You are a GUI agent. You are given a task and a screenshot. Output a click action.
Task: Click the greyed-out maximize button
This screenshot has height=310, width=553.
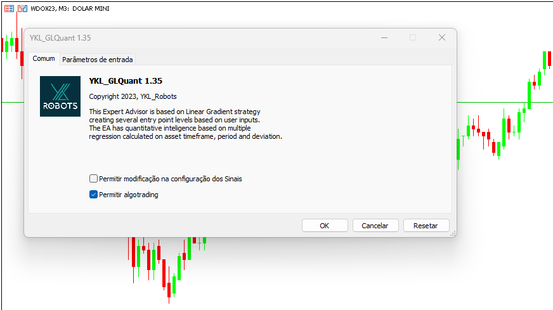click(x=413, y=38)
